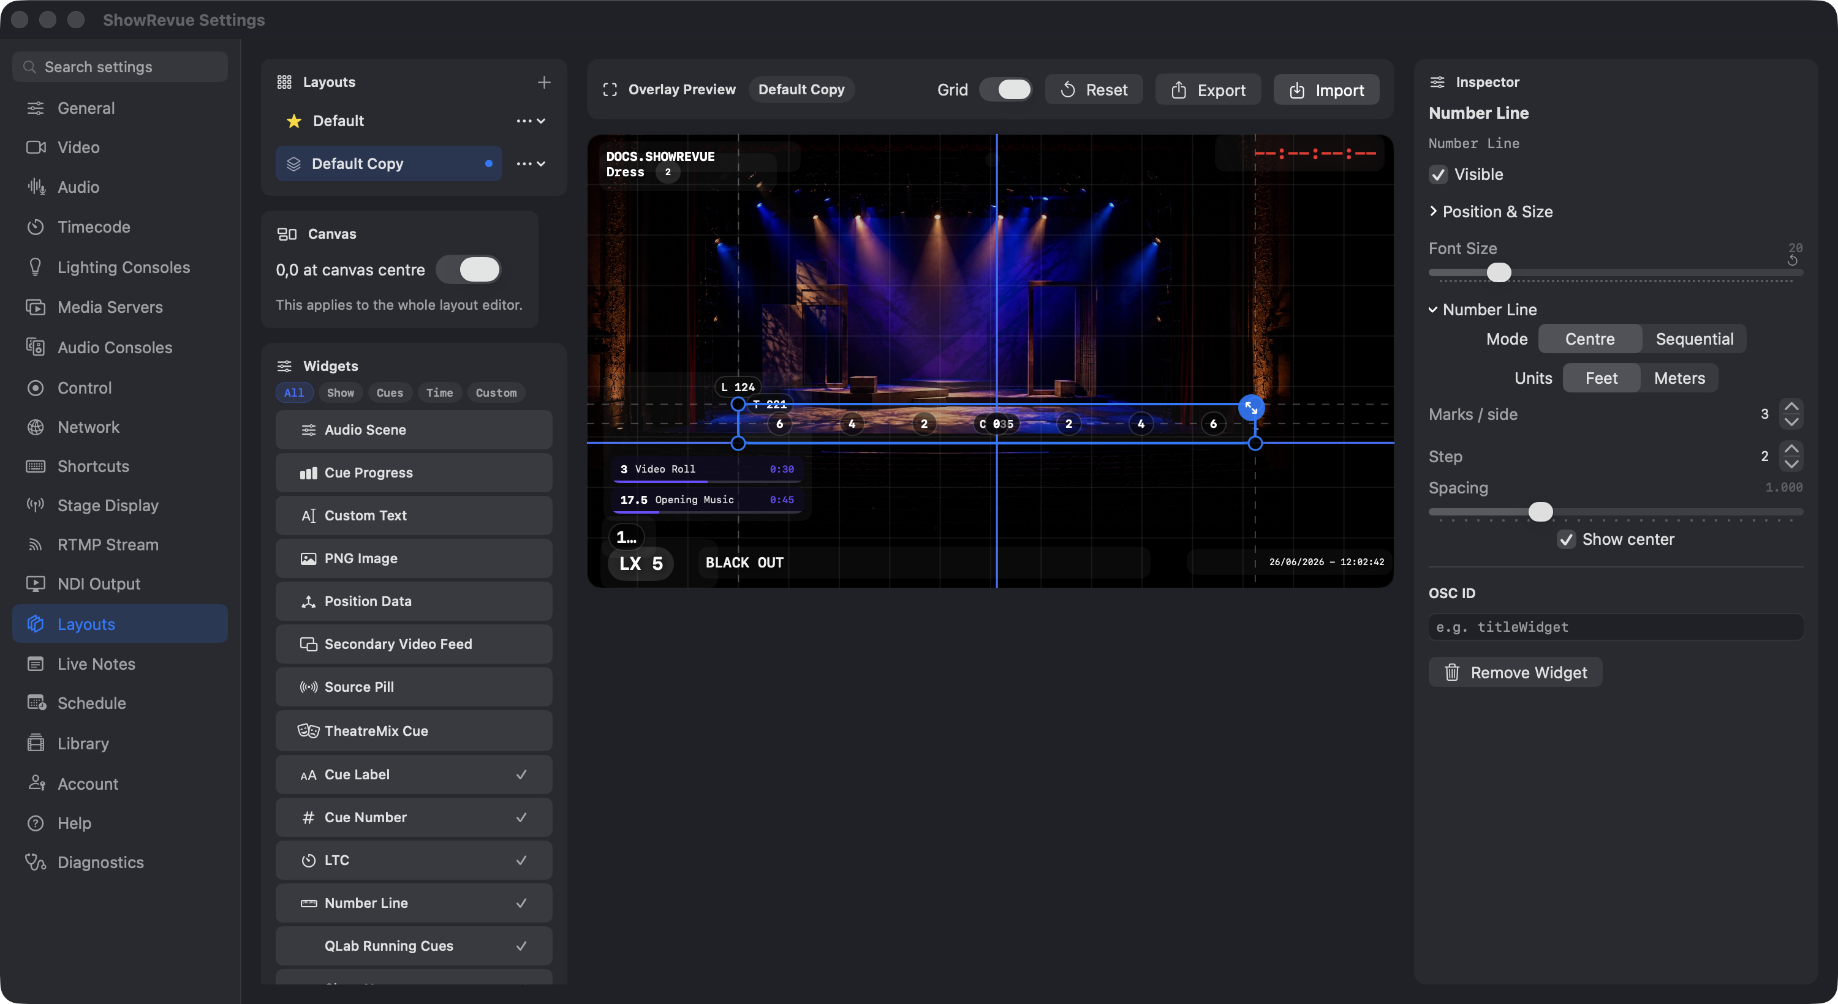
Task: Toggle 0,0 at canvas centre switch
Action: pyautogui.click(x=468, y=269)
